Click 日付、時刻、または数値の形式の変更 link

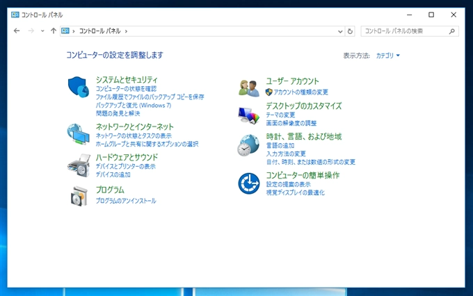tap(310, 162)
